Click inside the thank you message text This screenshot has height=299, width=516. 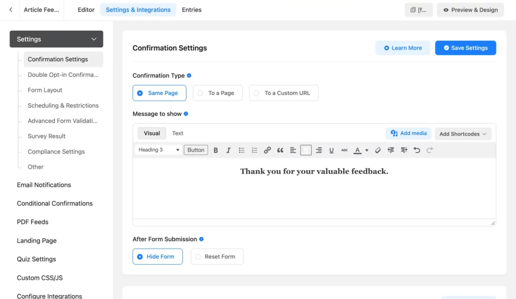(x=314, y=171)
